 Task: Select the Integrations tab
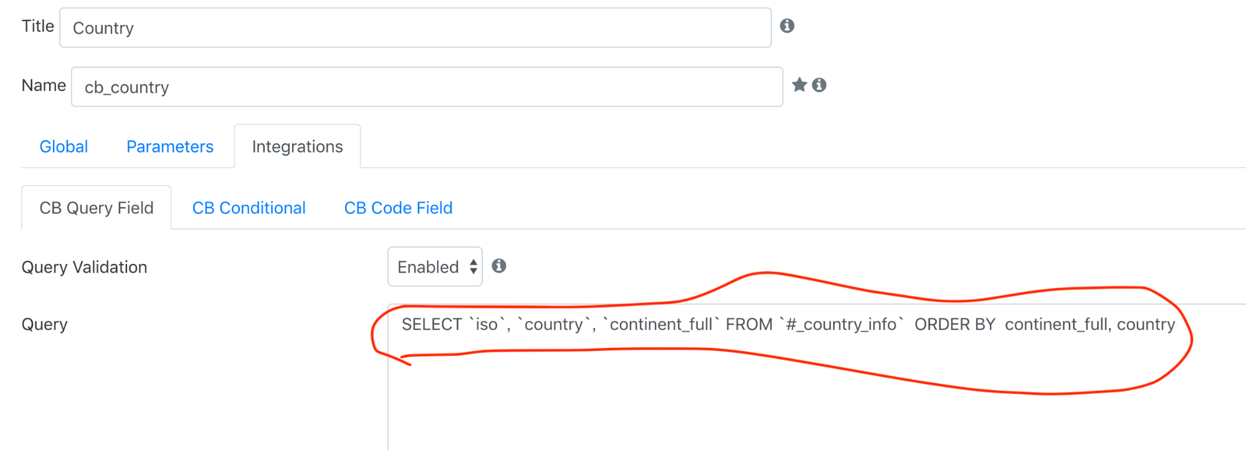pyautogui.click(x=297, y=146)
